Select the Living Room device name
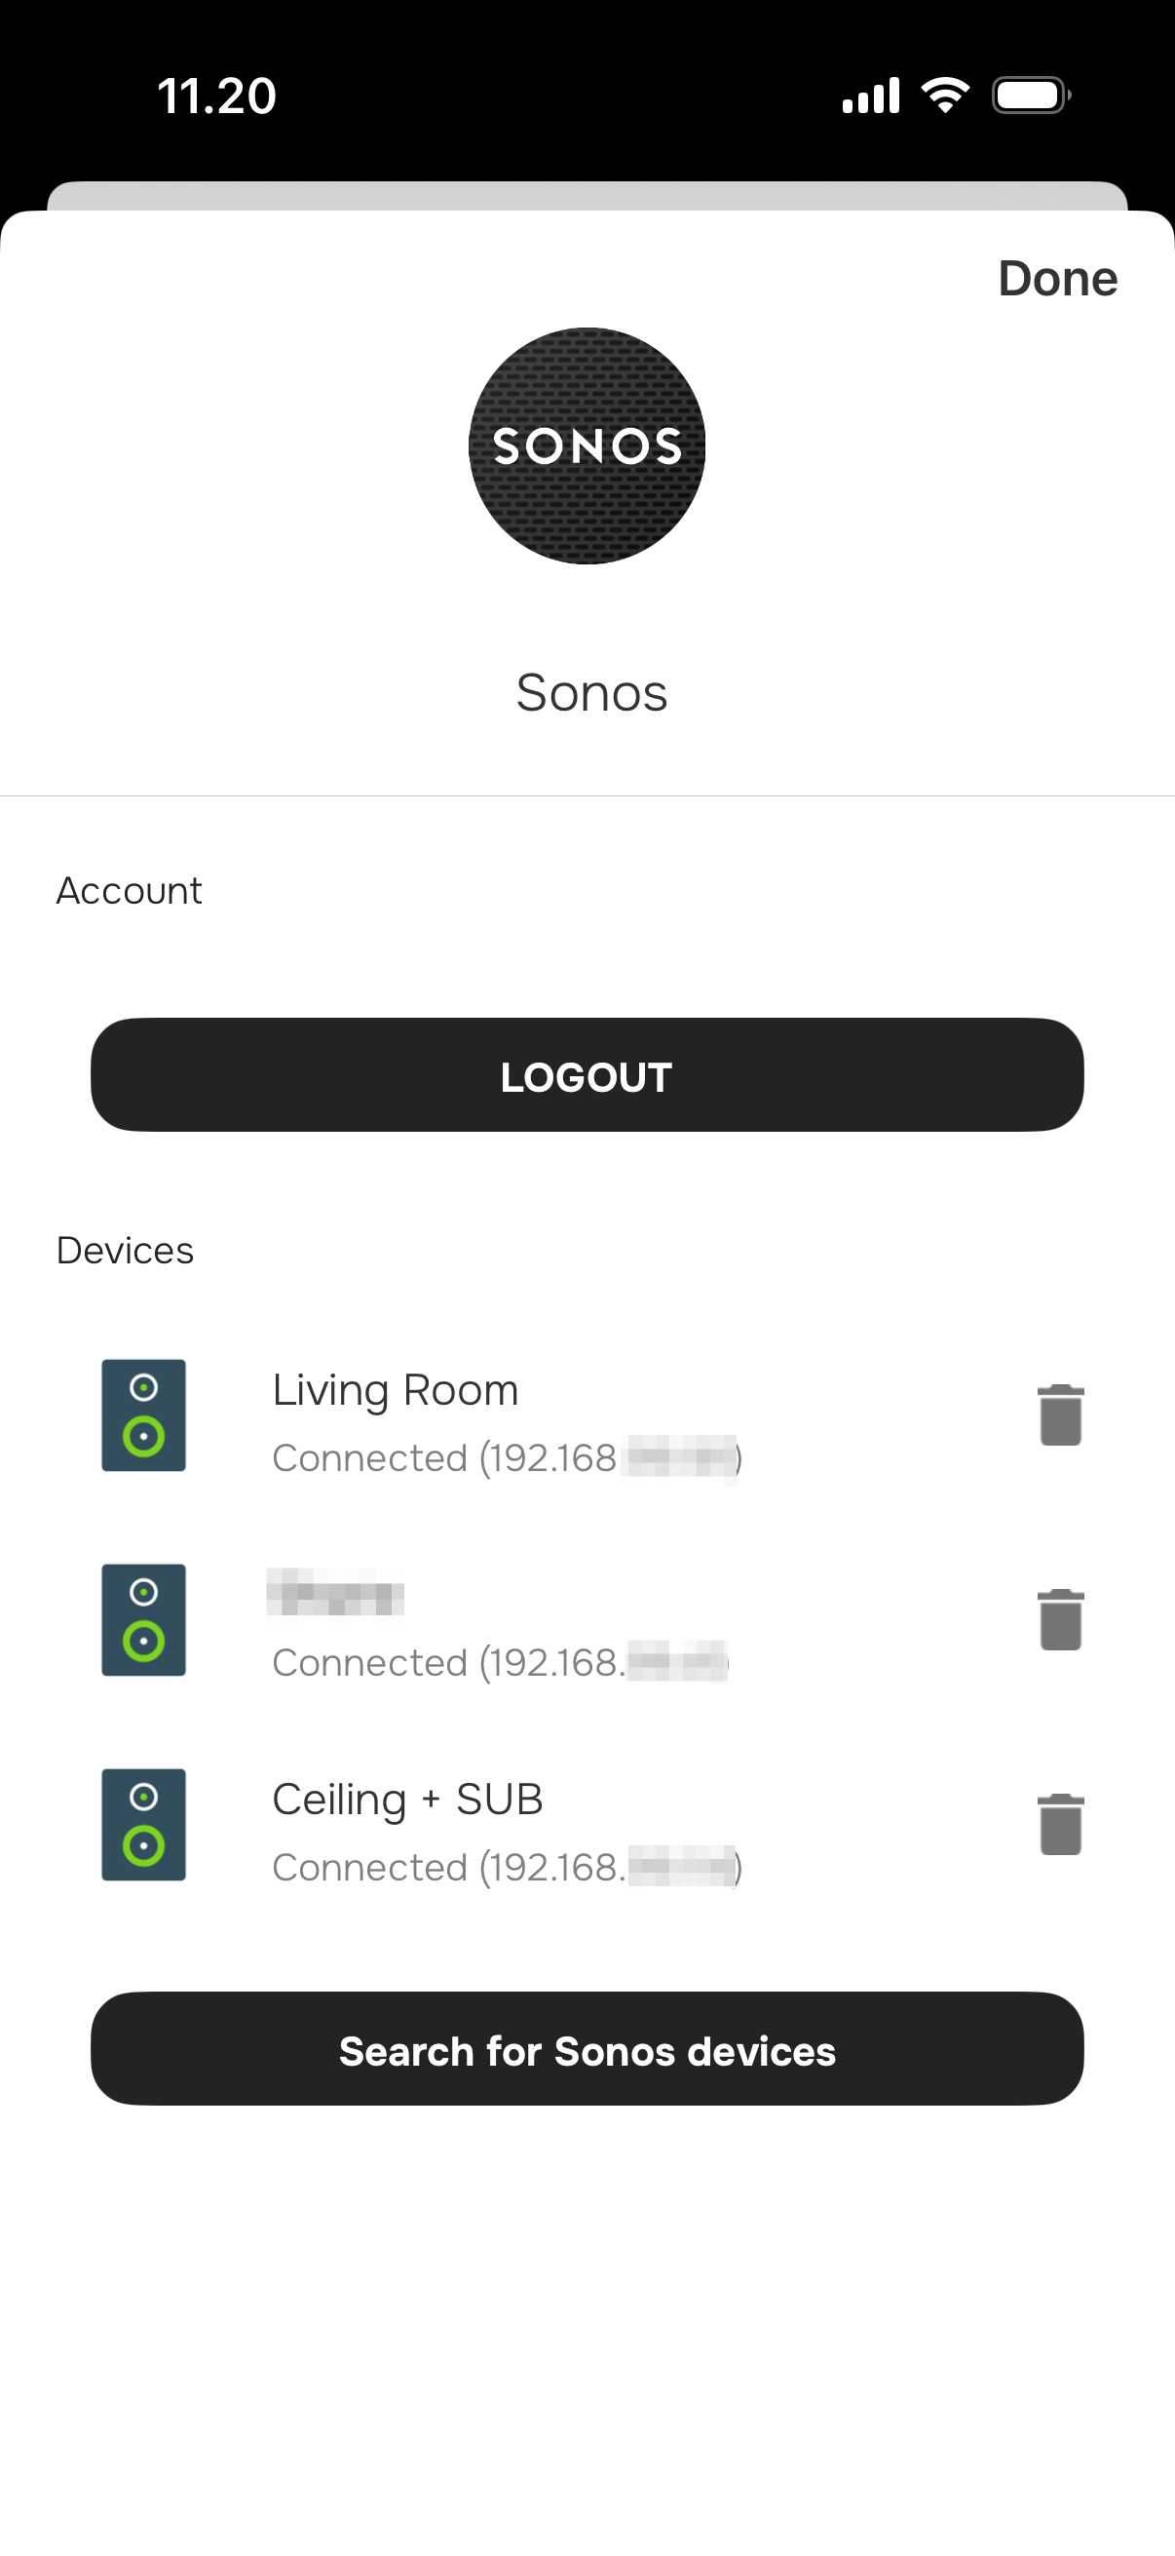Image resolution: width=1175 pixels, height=2556 pixels. (395, 1390)
